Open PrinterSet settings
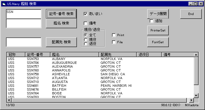Screen dimensions: 205x110 point(158,30)
